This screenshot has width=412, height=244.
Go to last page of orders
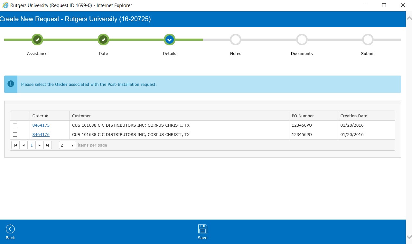coord(48,145)
